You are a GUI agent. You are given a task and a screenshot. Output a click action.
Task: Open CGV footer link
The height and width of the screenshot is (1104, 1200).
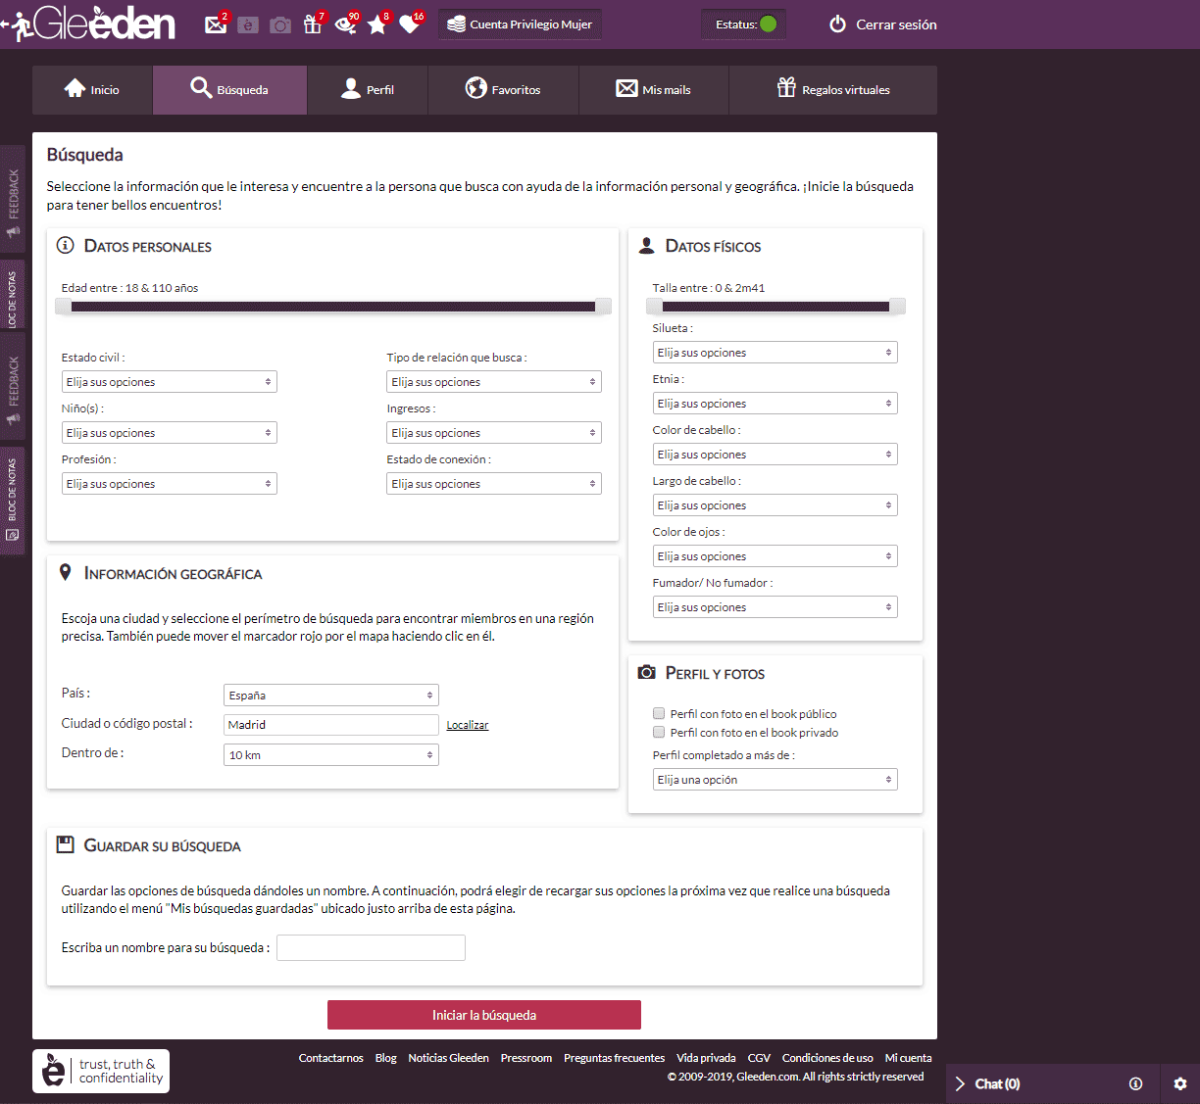pos(759,1058)
